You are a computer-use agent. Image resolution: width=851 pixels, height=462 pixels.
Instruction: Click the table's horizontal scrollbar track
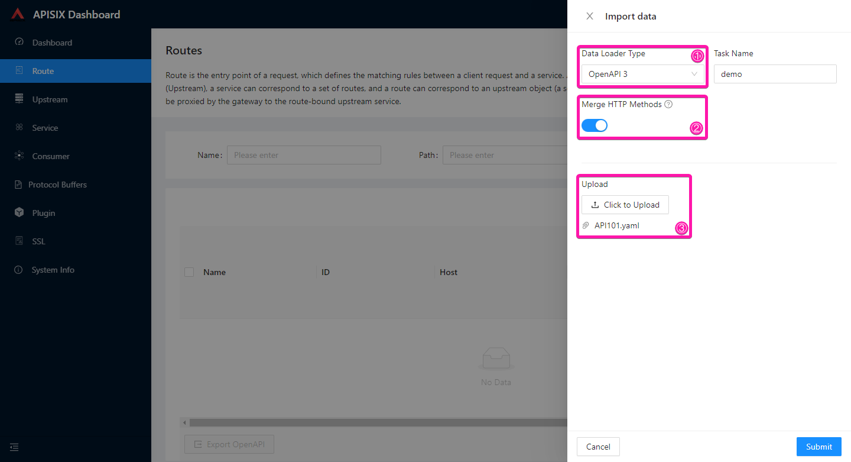(378, 422)
